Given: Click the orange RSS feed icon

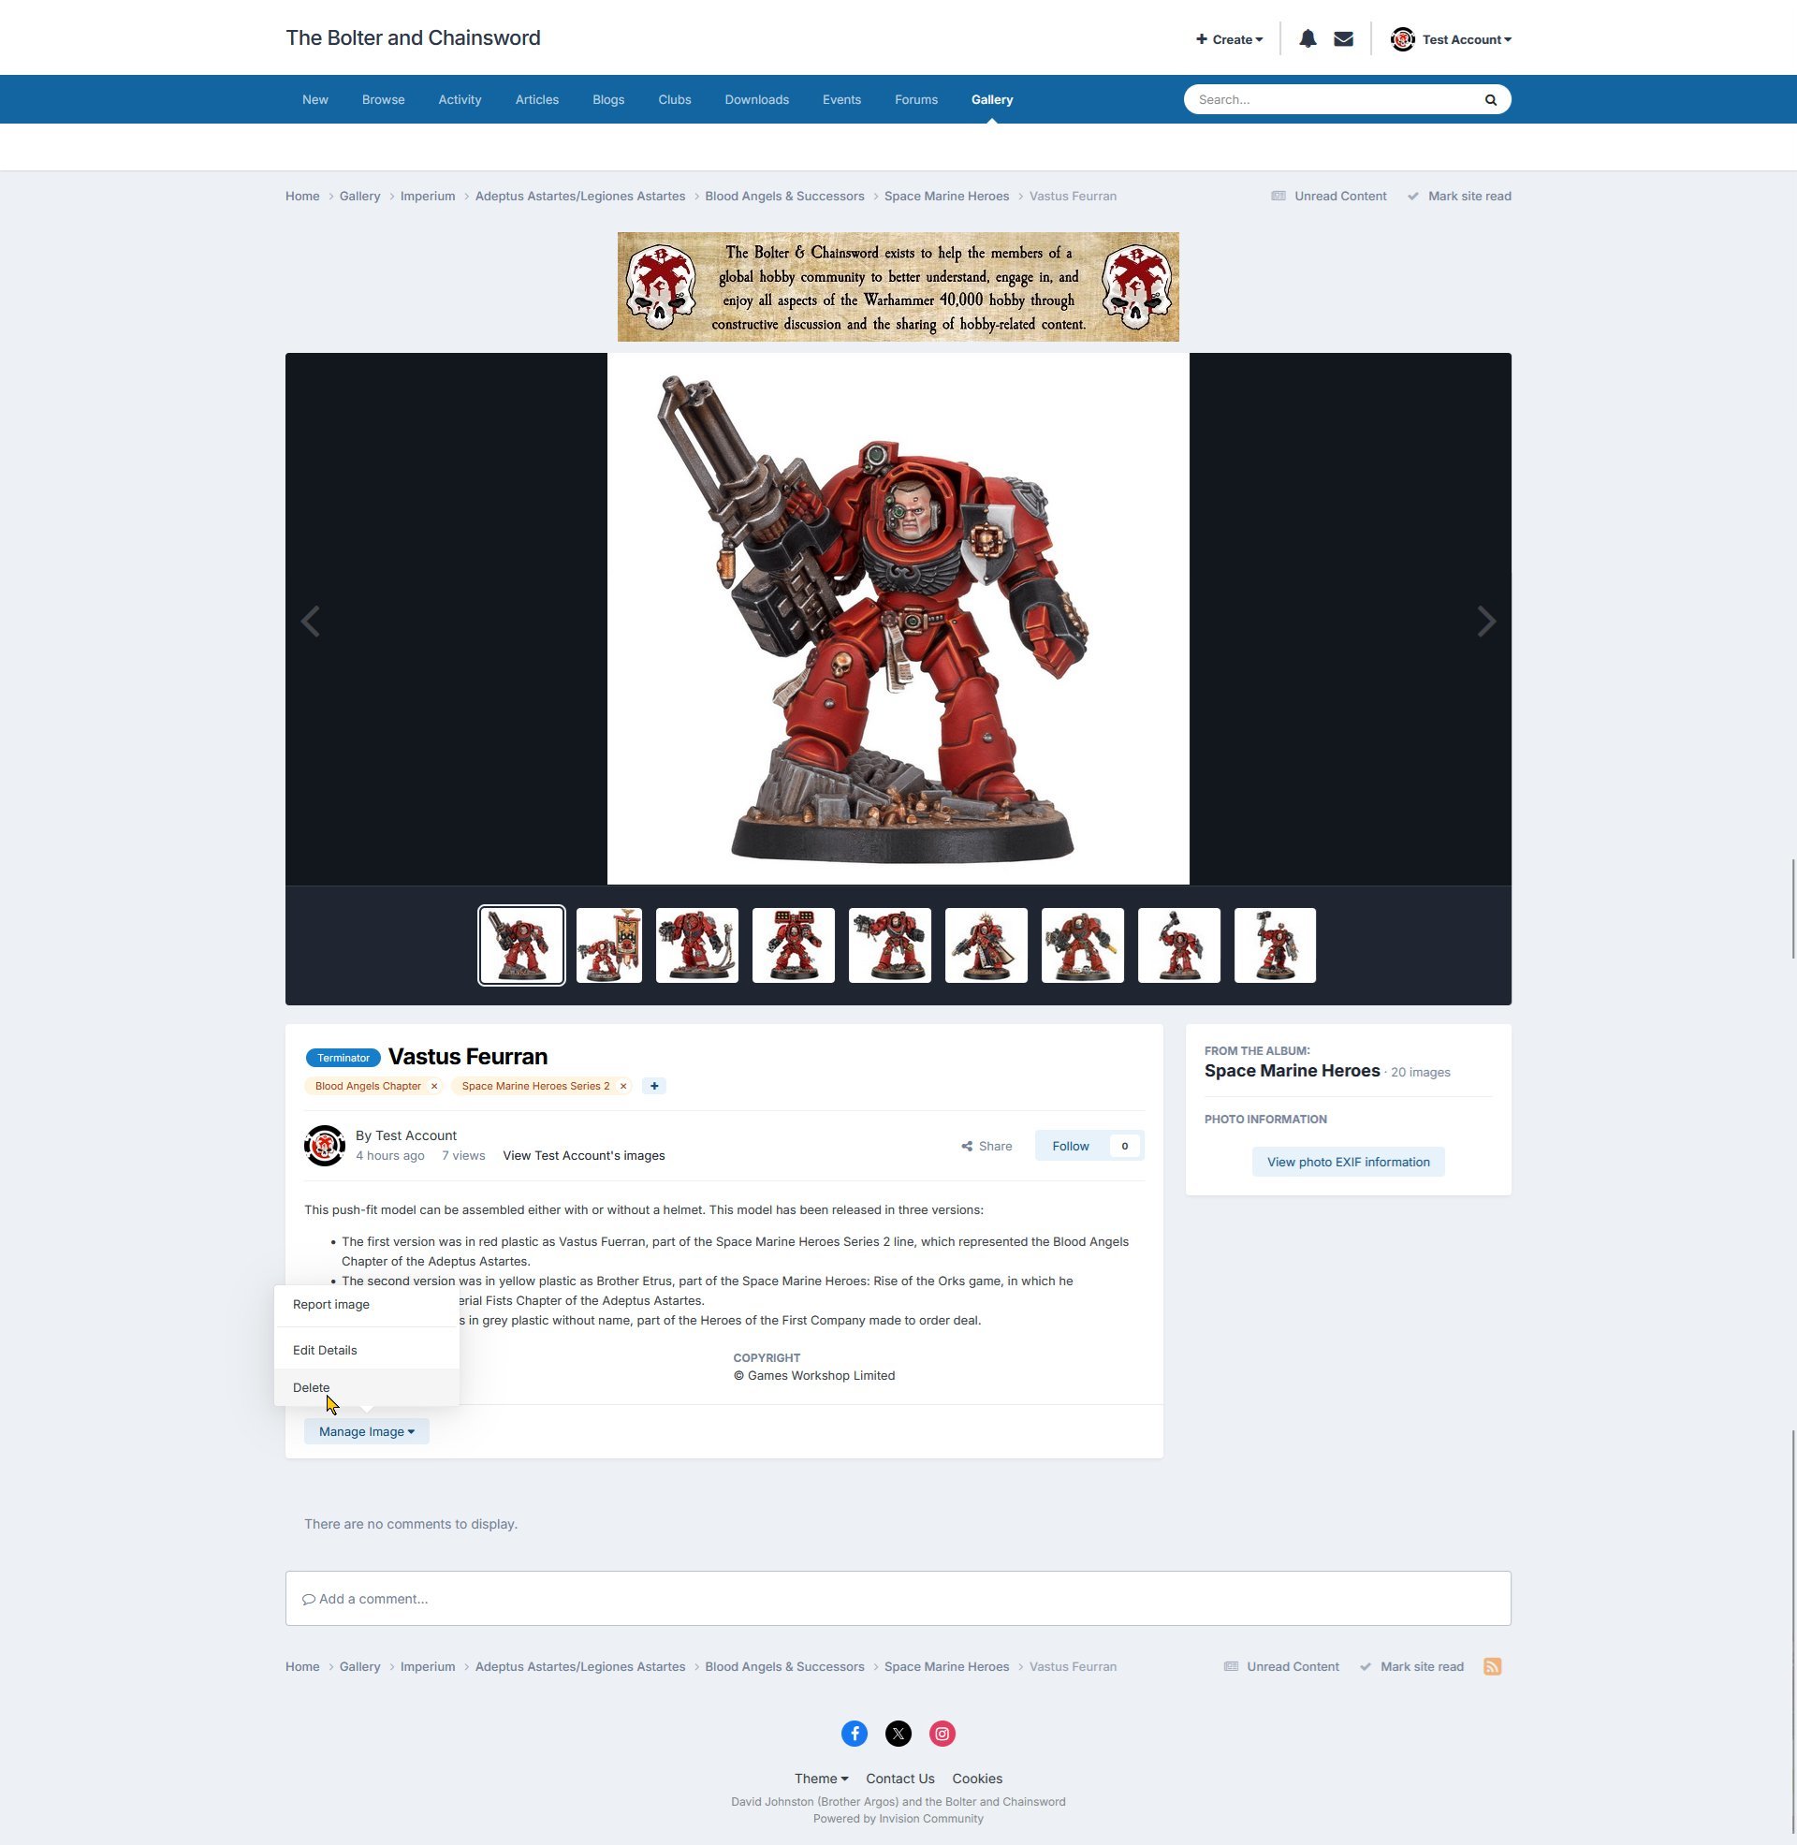Looking at the screenshot, I should click(1492, 1666).
